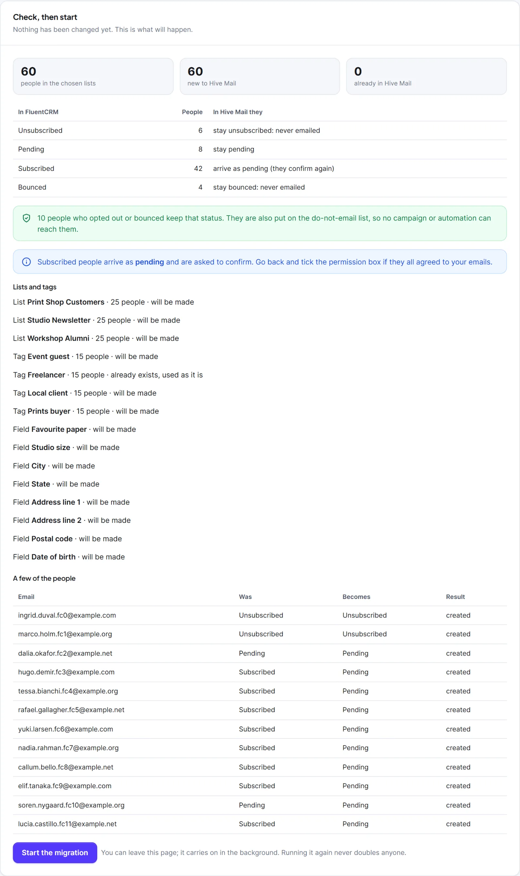Click email hugo.demir.fc3@example.com
This screenshot has height=876, width=520.
[66, 672]
